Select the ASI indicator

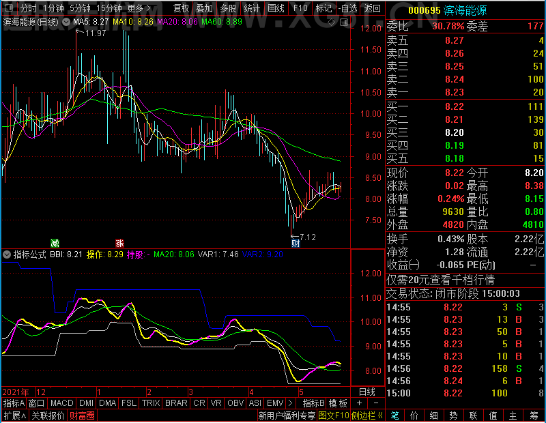pyautogui.click(x=255, y=403)
